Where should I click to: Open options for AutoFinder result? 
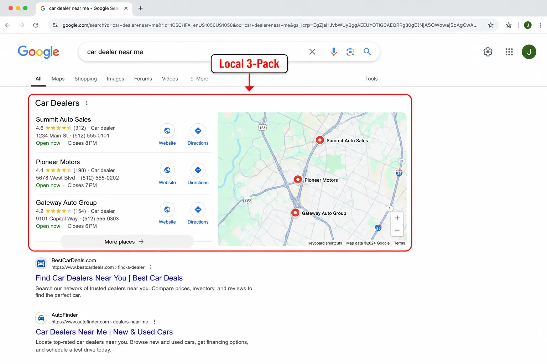(154, 322)
